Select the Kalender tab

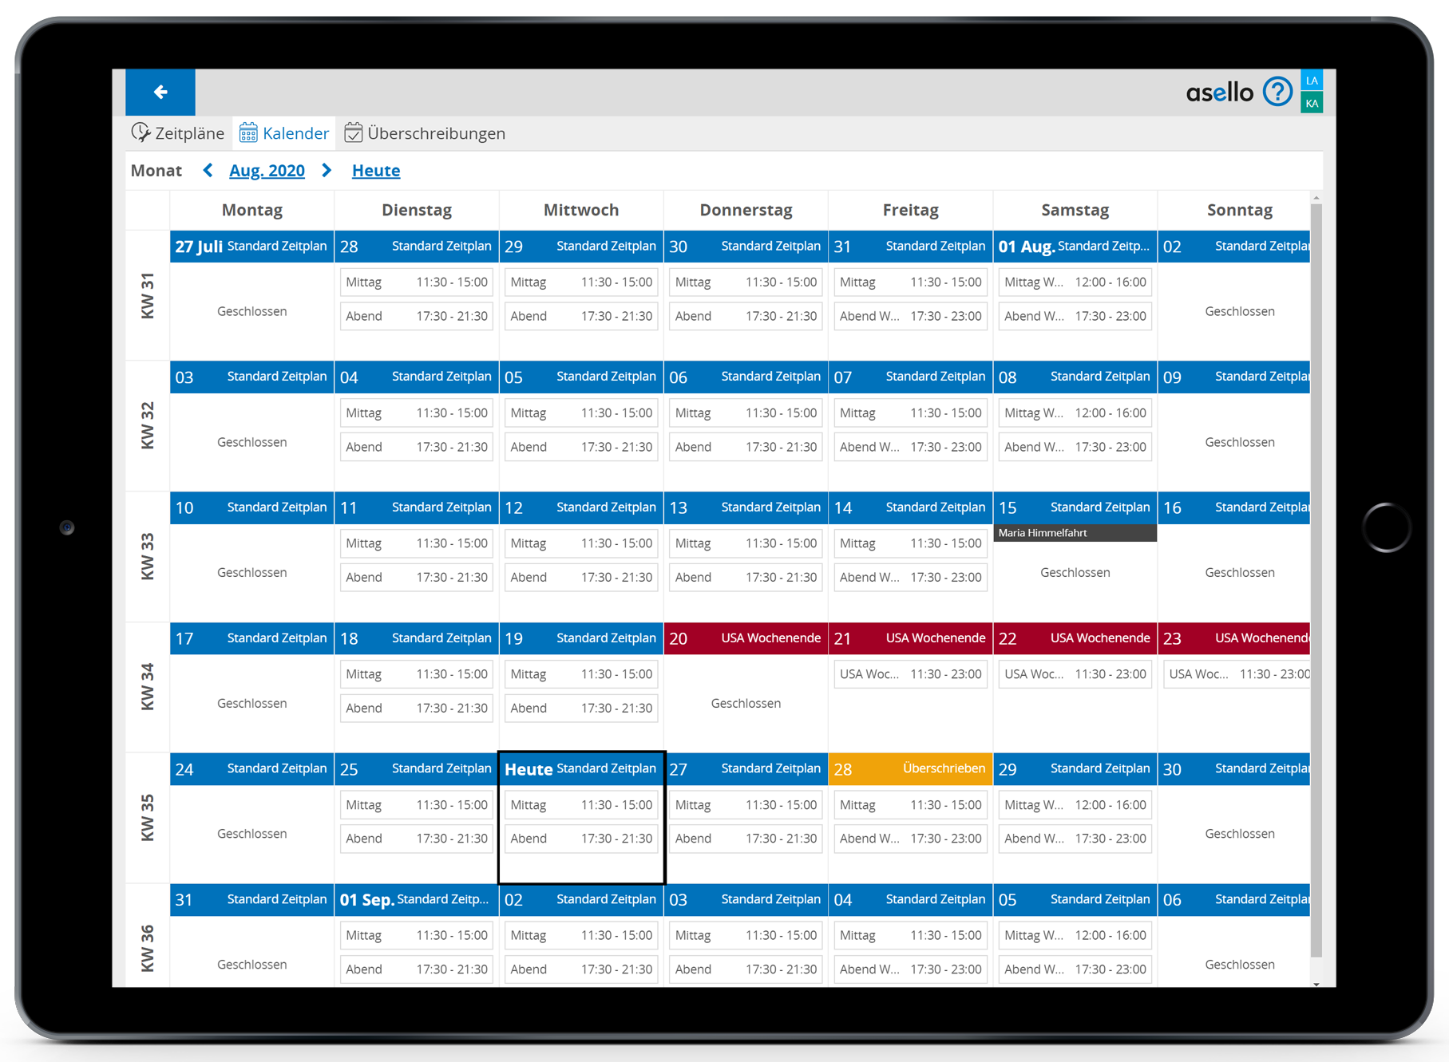coord(284,133)
